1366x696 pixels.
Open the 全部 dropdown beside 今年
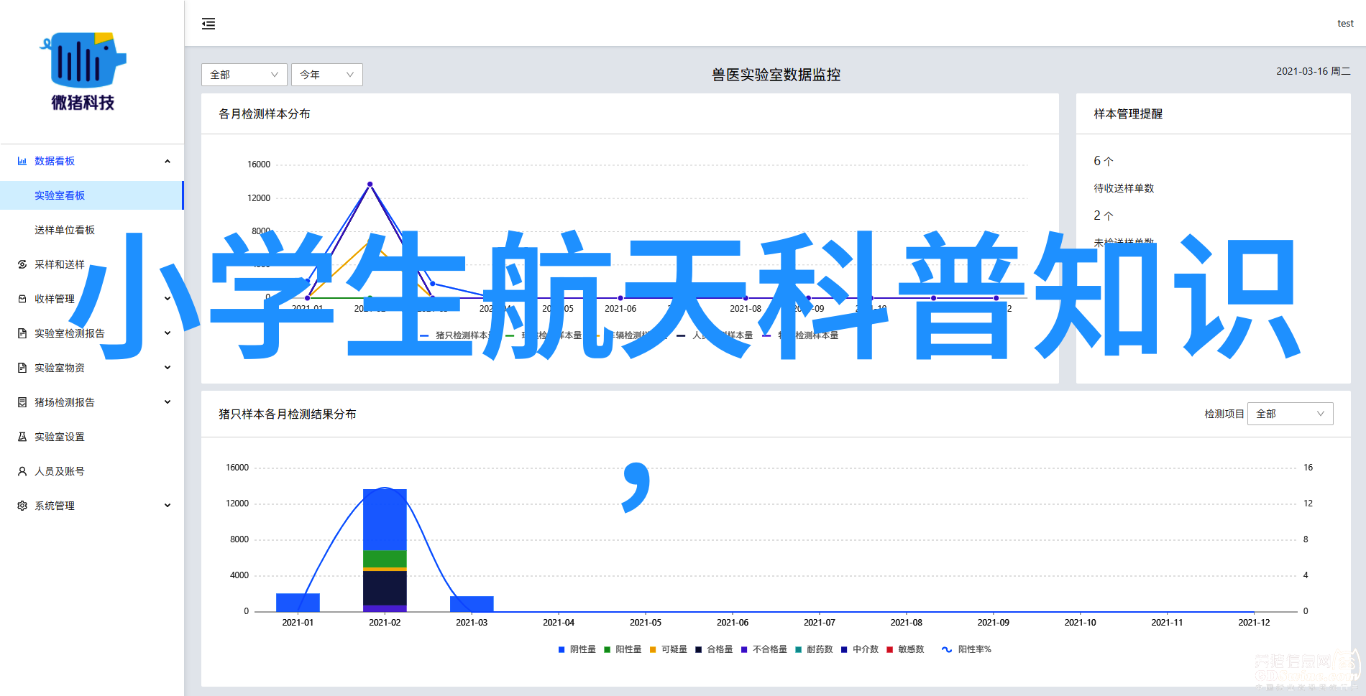[244, 75]
